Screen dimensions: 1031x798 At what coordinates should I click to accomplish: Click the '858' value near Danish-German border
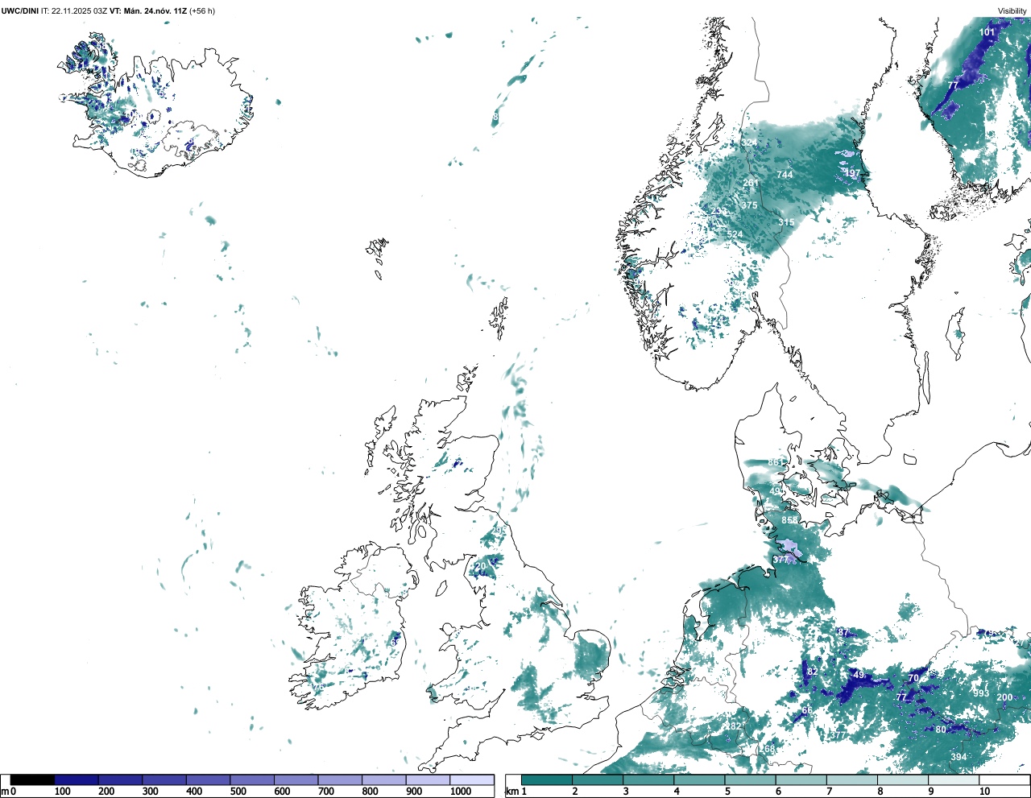click(789, 520)
